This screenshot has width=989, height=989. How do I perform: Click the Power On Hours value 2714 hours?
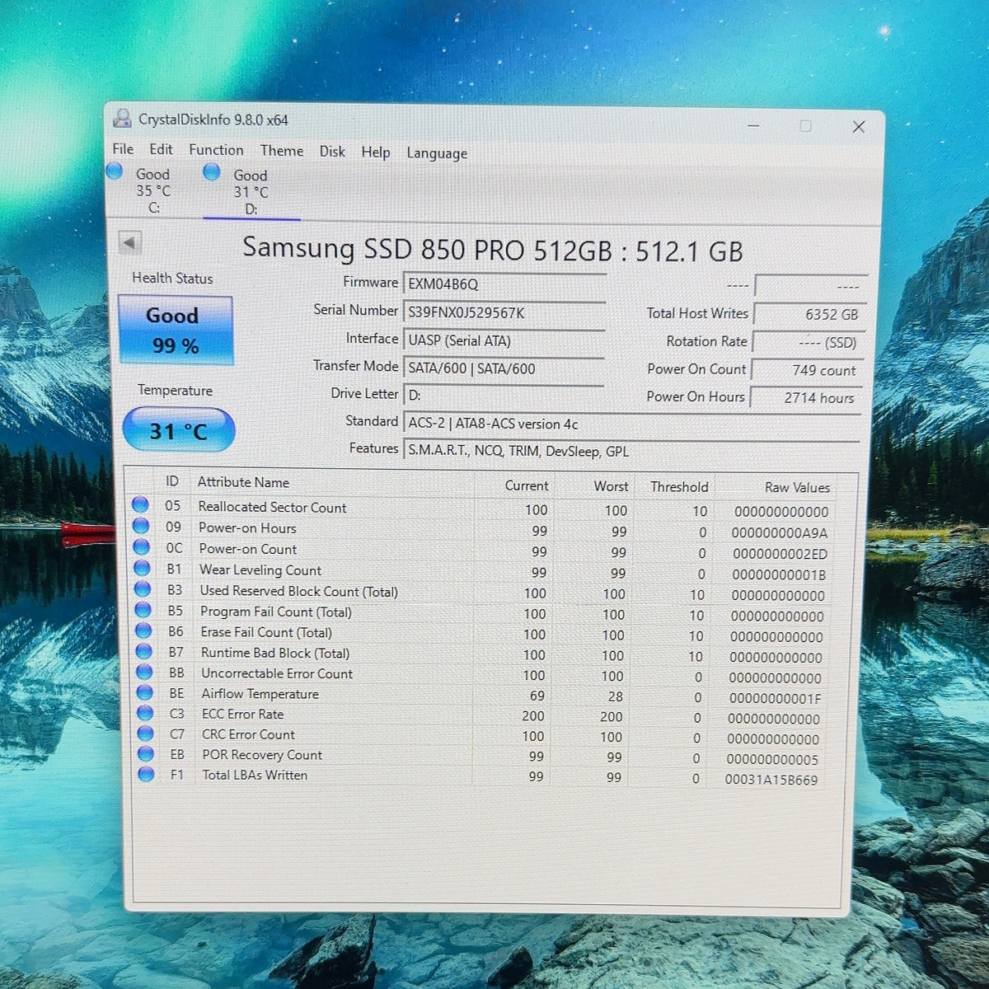tap(806, 397)
